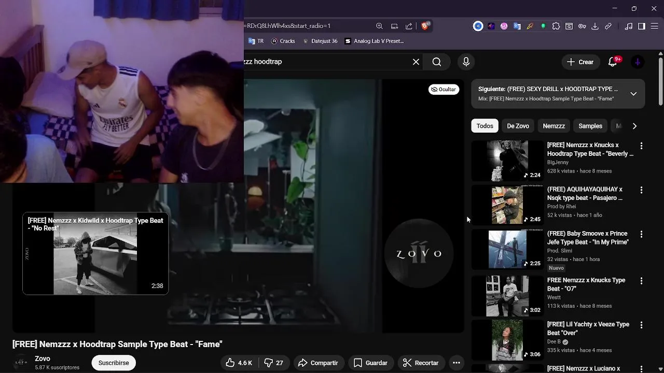Open more actions three-dot button
The width and height of the screenshot is (664, 373).
coord(457,363)
